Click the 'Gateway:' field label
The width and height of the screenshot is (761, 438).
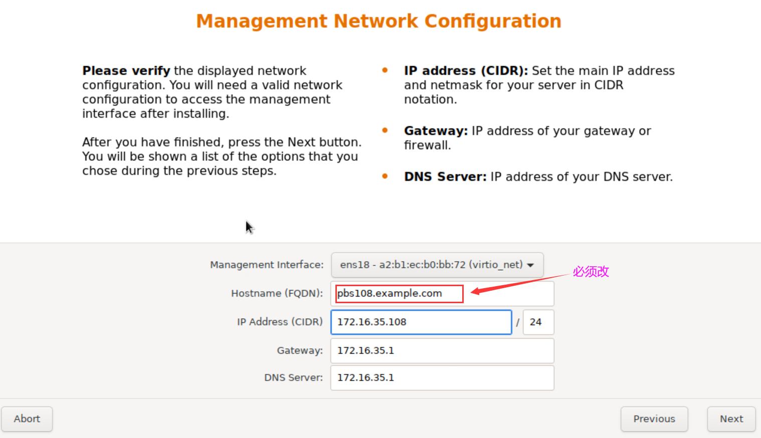[300, 350]
